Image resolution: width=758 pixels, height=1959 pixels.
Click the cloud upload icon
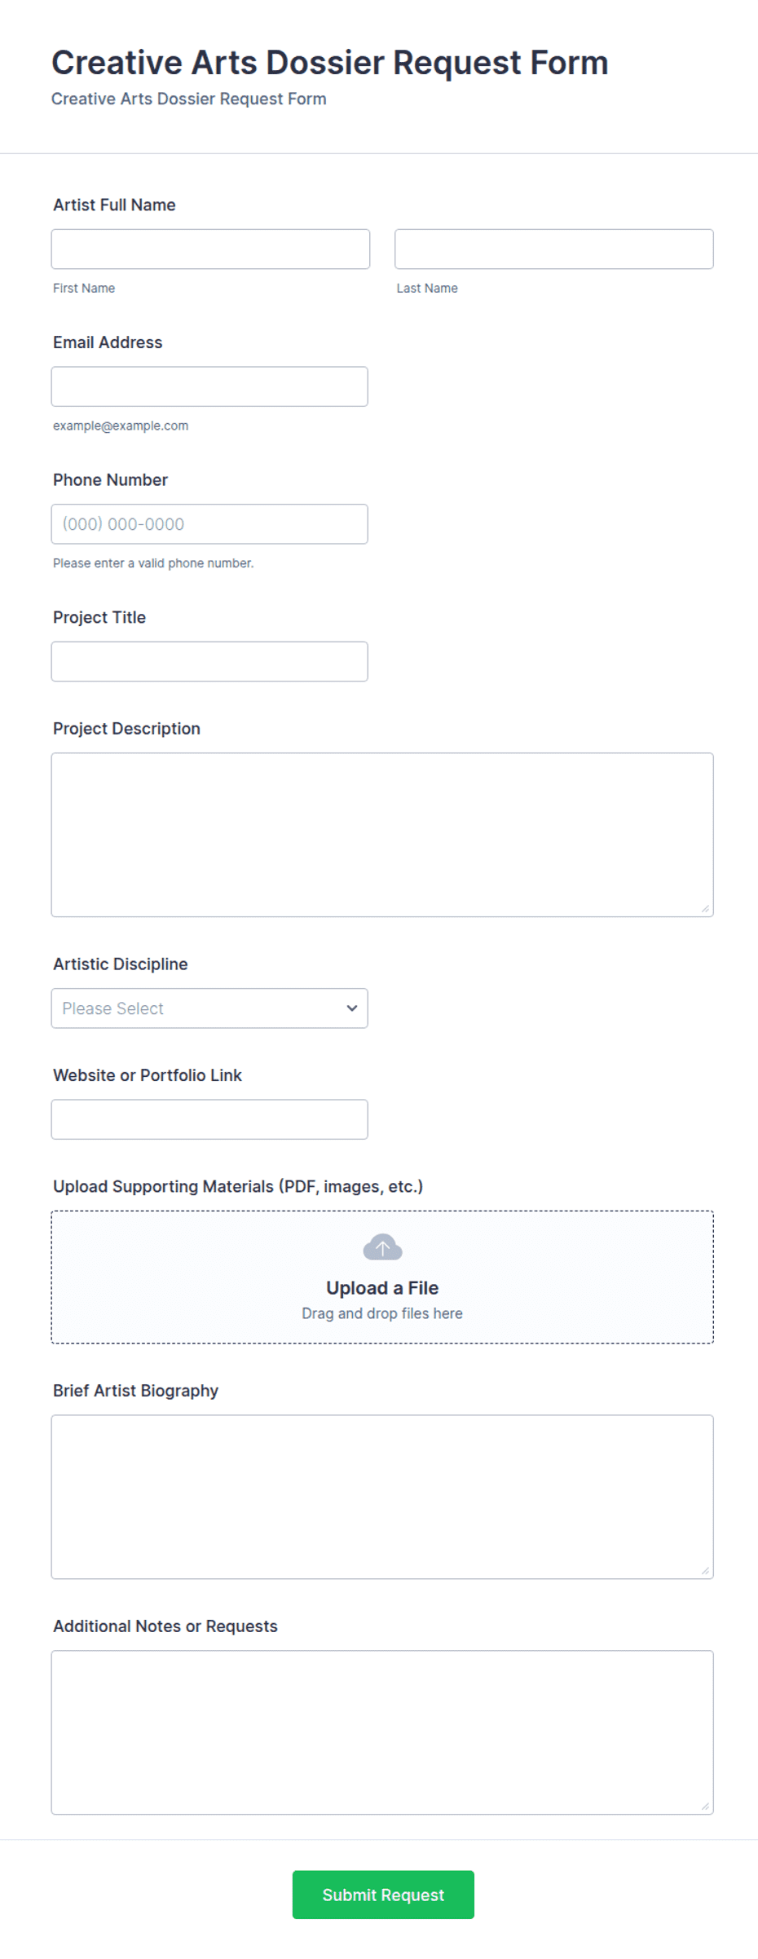tap(382, 1247)
